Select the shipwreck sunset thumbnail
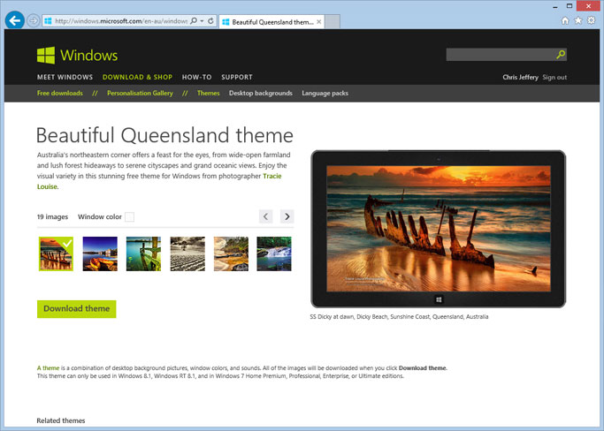This screenshot has height=431, width=604. coord(56,253)
